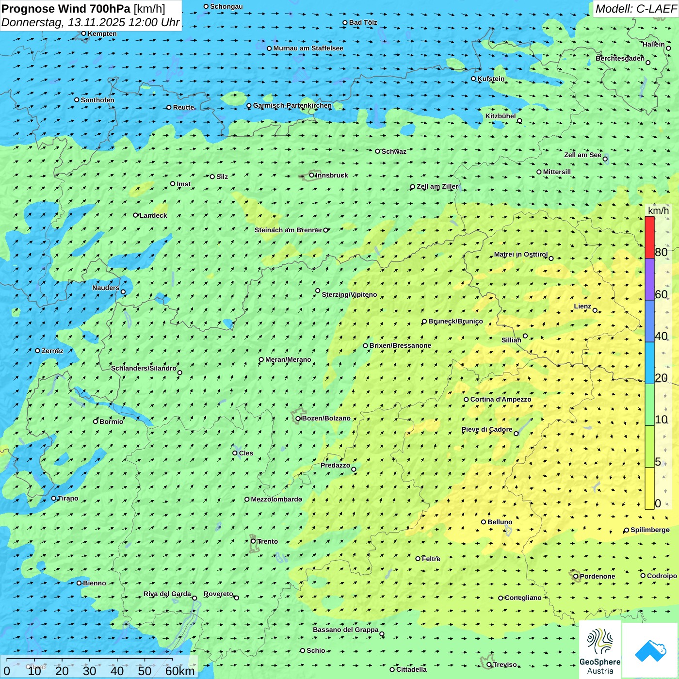
Task: Select the yellow 0–5 km/h legend band
Action: [x=649, y=488]
